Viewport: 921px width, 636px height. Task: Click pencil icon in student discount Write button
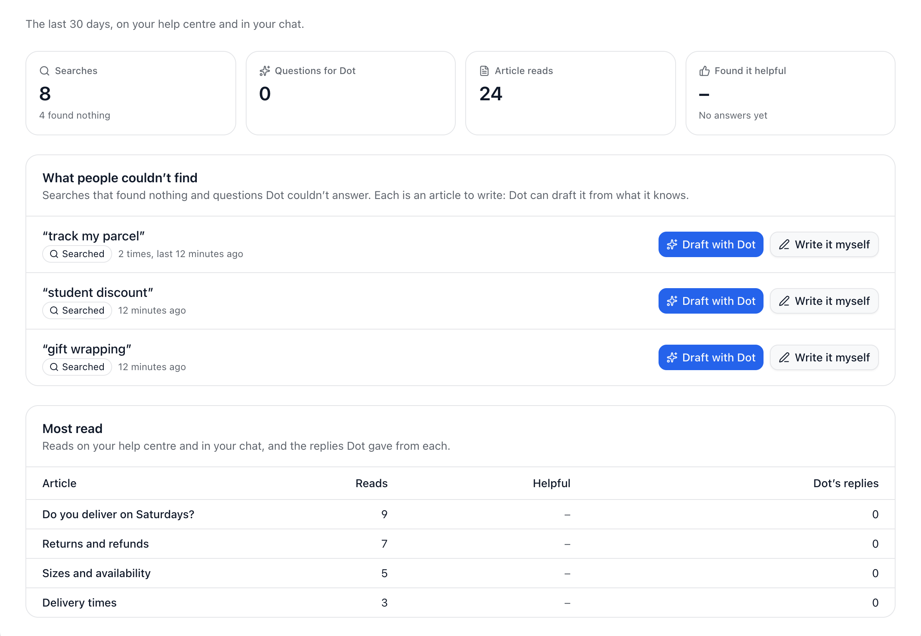(784, 301)
